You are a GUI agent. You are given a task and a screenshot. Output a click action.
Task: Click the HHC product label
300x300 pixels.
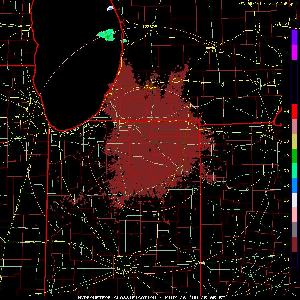293,20
